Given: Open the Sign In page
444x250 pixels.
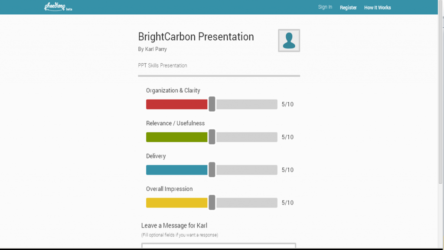Looking at the screenshot, I should click(325, 7).
